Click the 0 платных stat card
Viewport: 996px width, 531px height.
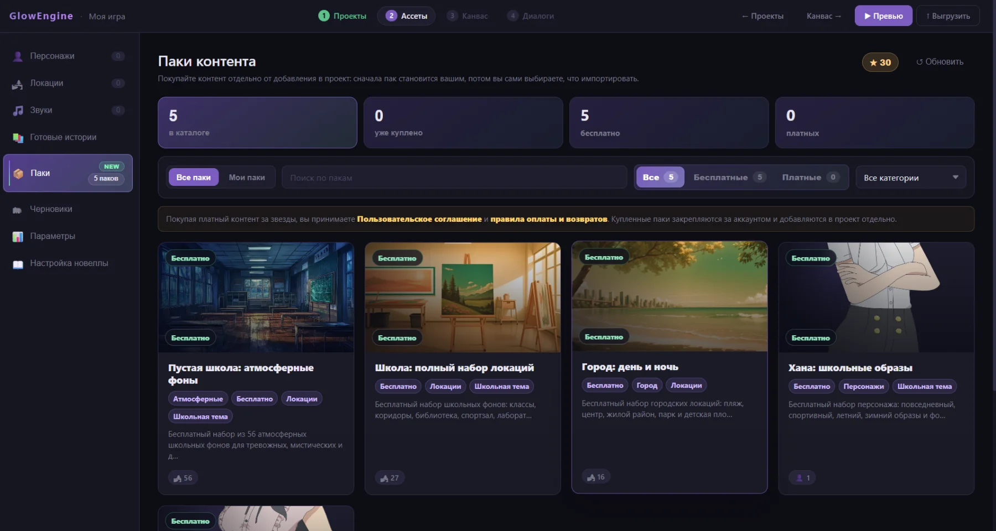click(875, 123)
